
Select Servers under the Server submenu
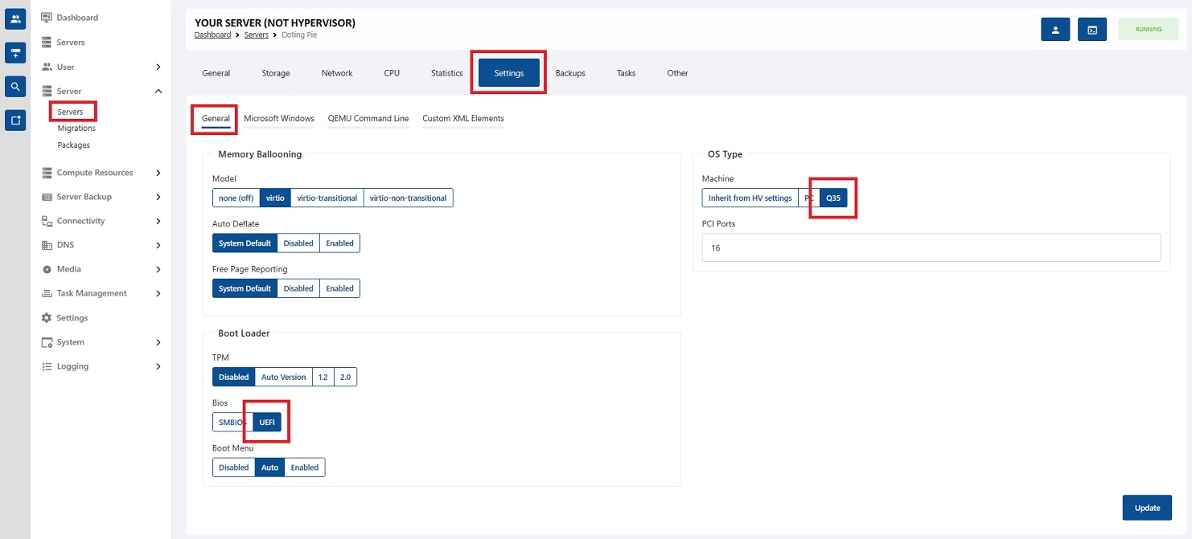point(71,112)
